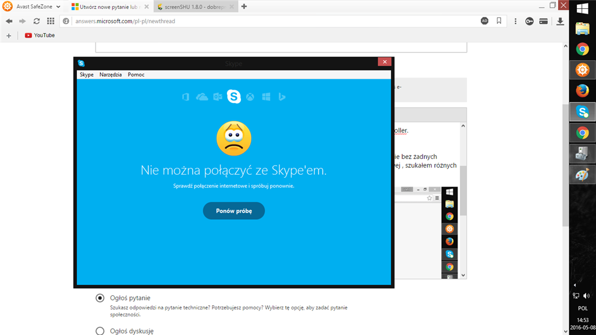Viewport: 596px width, 335px height.
Task: Click the Office icon in Skype header
Action: pyautogui.click(x=186, y=97)
